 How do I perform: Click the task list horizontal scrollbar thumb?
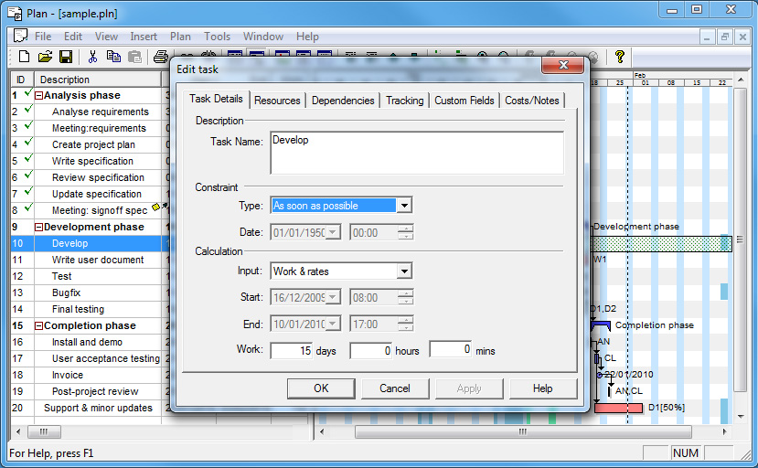coord(44,431)
